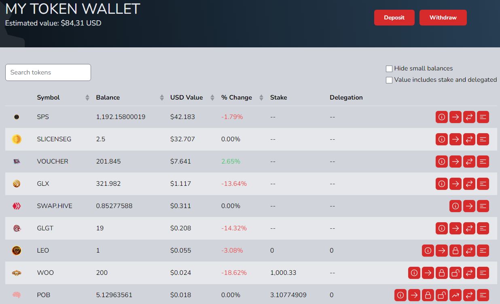Enable the Hide small balances checkbox

pos(389,69)
